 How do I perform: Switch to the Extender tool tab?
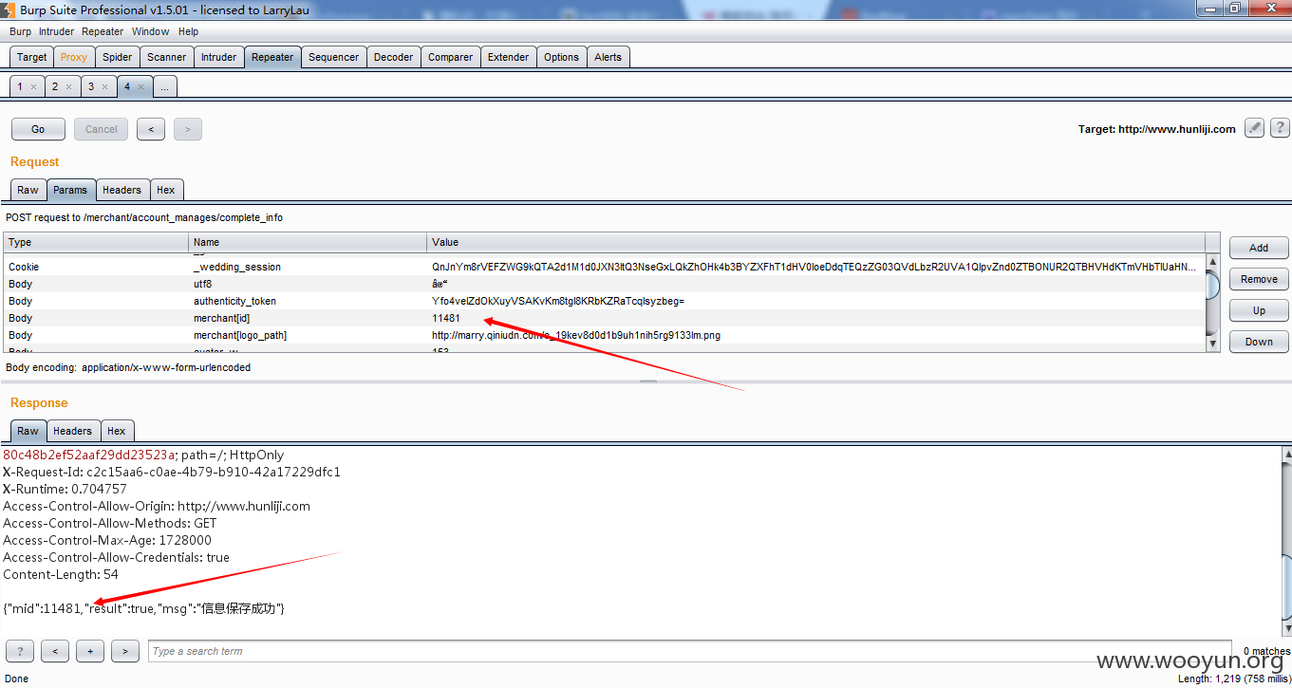click(508, 57)
